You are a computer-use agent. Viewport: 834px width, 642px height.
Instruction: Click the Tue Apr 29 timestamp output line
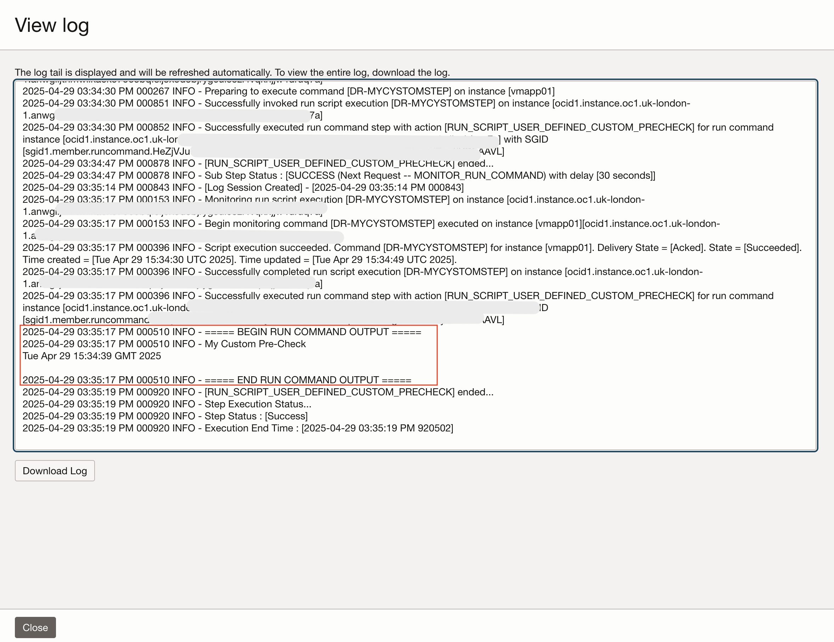click(x=92, y=356)
